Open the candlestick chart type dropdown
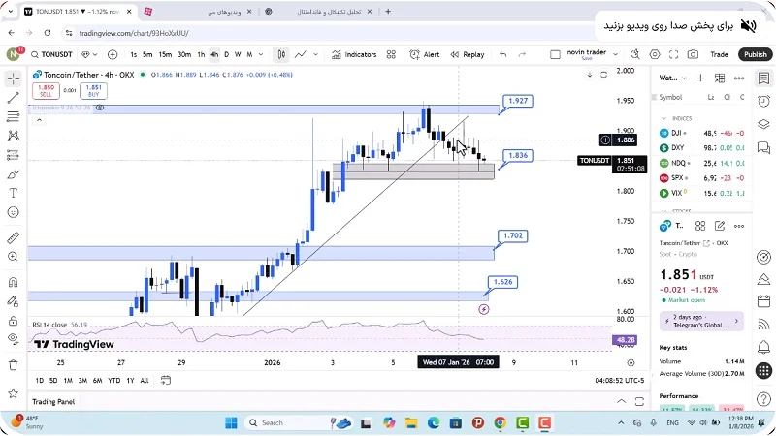Viewport: 776px width, 436px height. 280,55
